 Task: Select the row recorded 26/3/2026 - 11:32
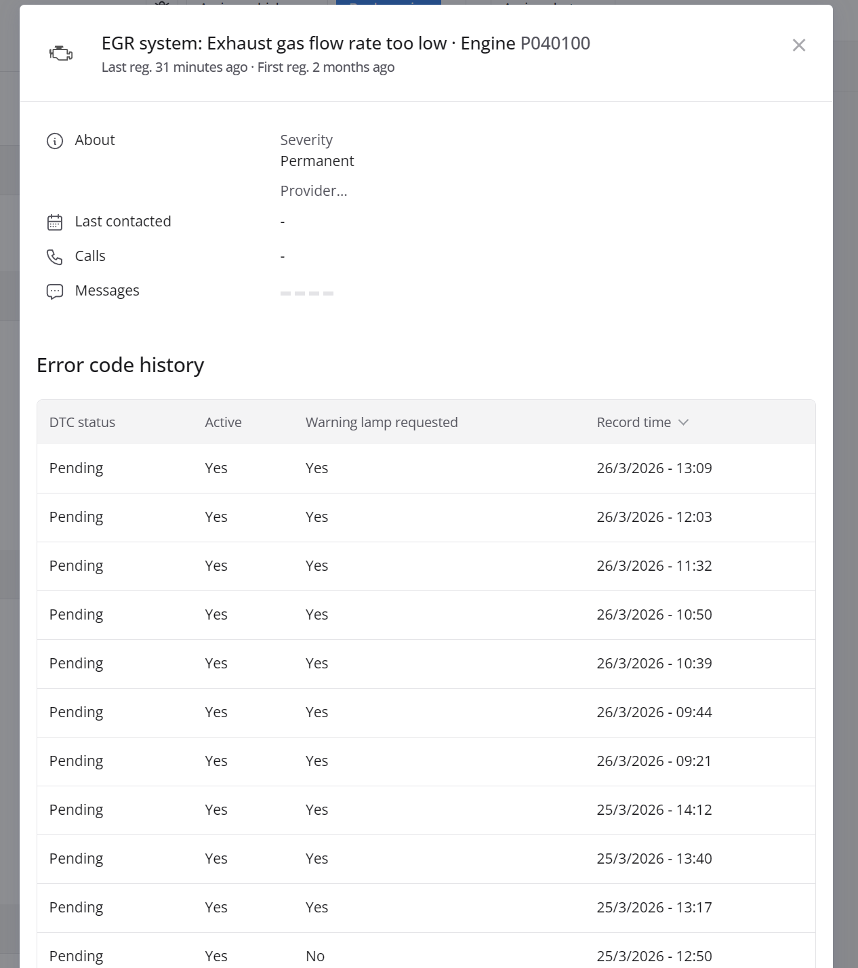pyautogui.click(x=426, y=566)
